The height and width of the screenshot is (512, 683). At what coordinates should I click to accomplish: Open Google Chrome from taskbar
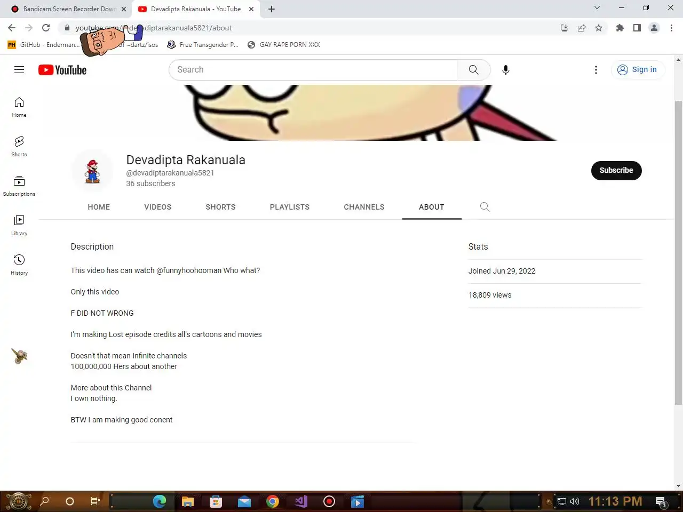click(x=273, y=501)
